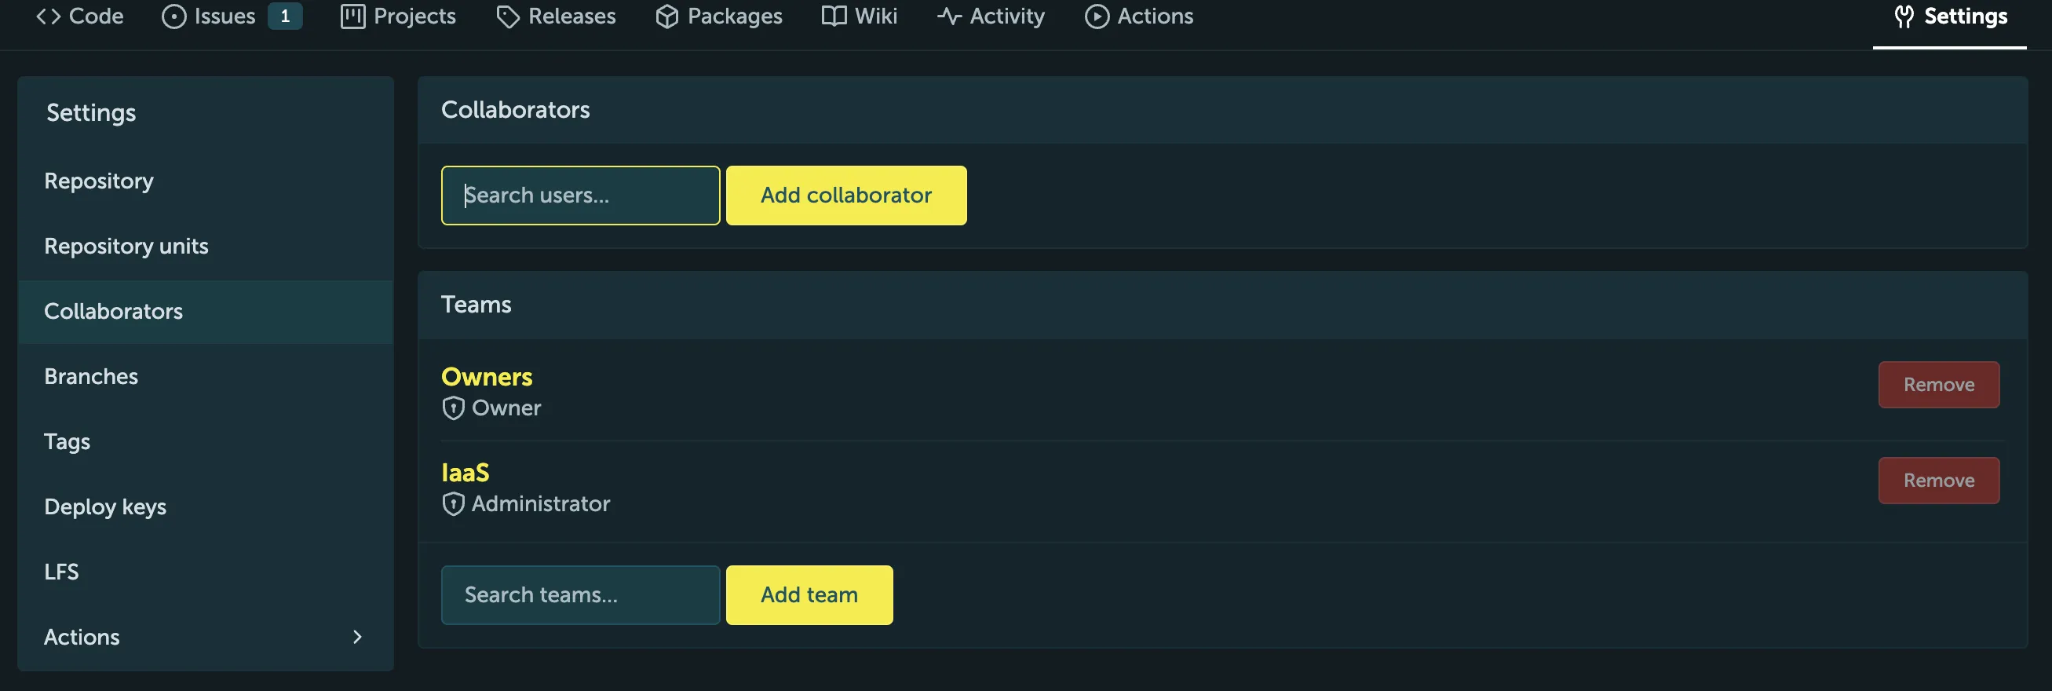
Task: Click the Actions play icon
Action: click(x=1096, y=16)
